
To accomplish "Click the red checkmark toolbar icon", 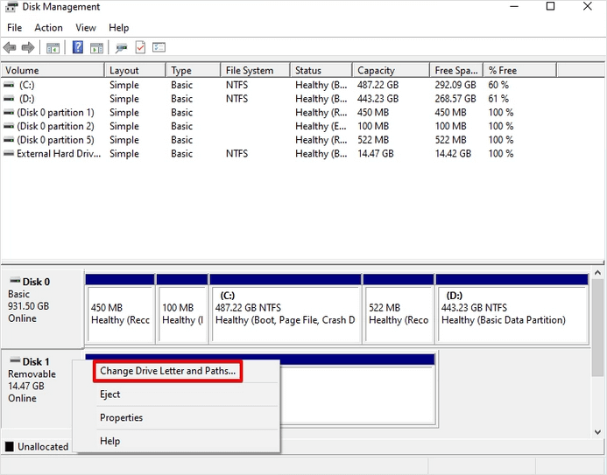I will 140,47.
